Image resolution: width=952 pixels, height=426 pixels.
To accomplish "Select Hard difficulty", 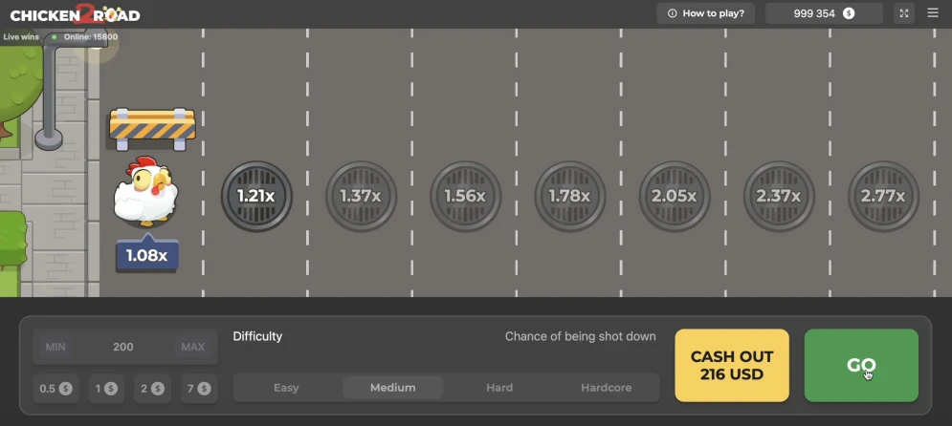I will coord(499,388).
